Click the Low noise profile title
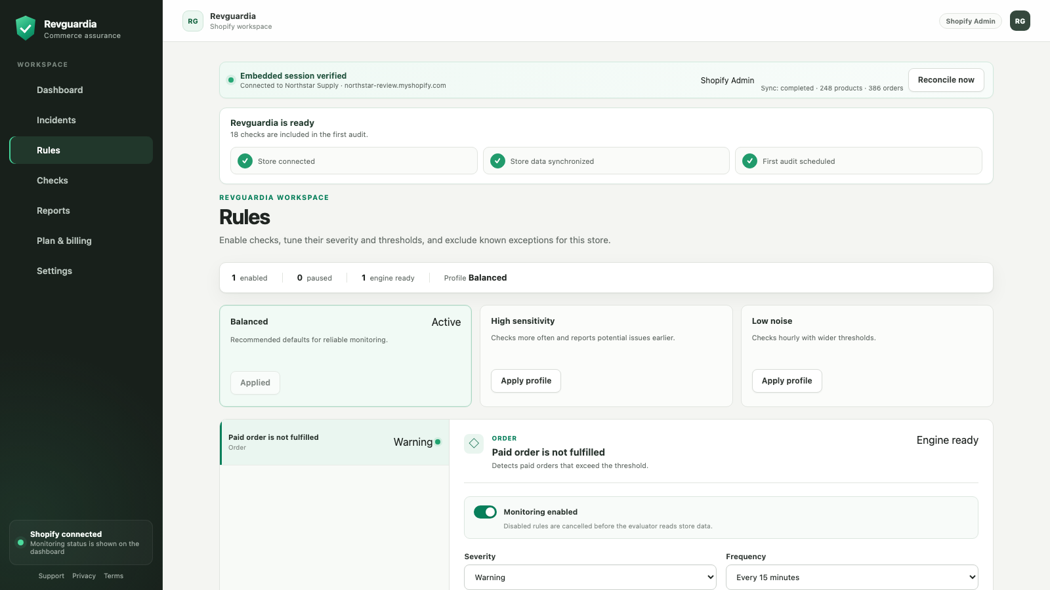The width and height of the screenshot is (1050, 590). pyautogui.click(x=772, y=321)
